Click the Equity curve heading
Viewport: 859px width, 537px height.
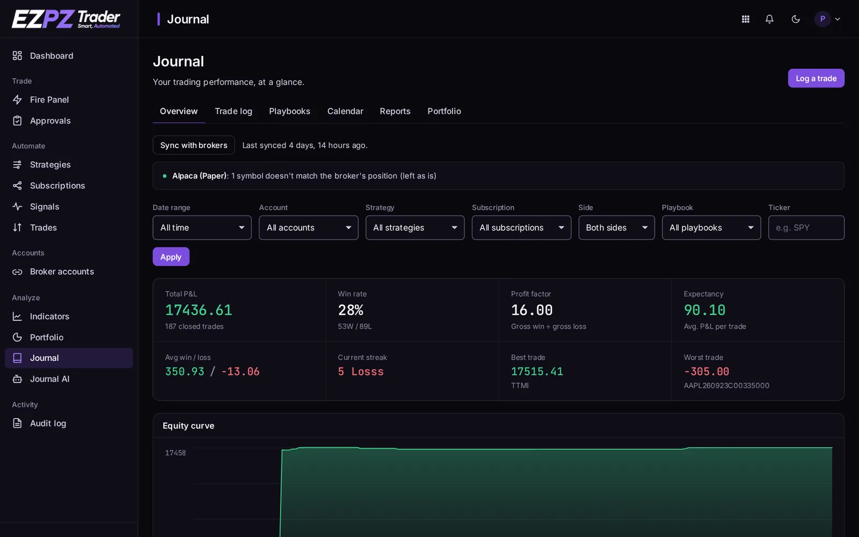point(188,425)
